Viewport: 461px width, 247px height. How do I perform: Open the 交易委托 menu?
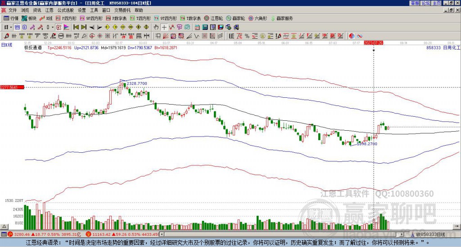pos(122,10)
